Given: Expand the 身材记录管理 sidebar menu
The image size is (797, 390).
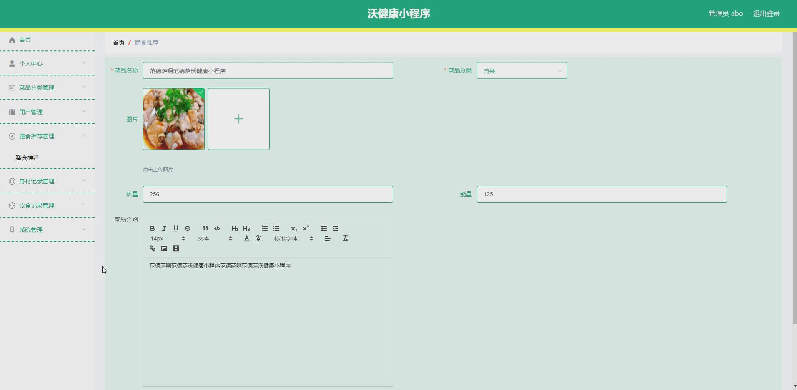Looking at the screenshot, I should [47, 181].
